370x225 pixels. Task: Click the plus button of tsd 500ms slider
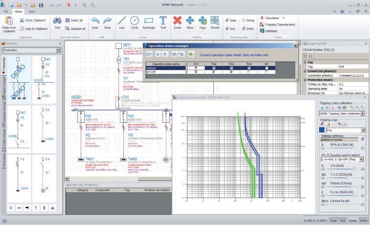(x=363, y=186)
